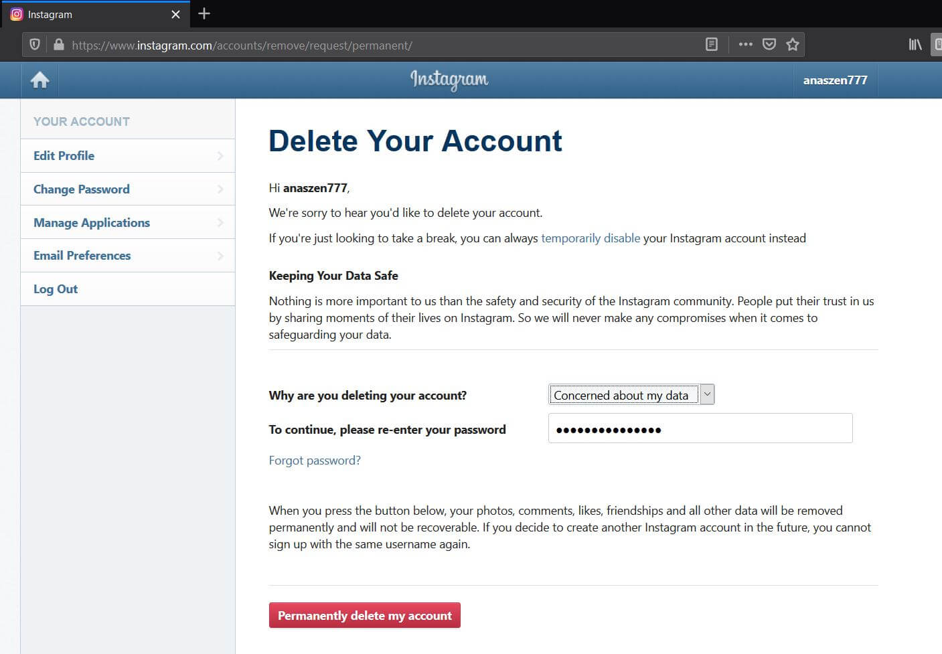Open the deletion reason dropdown
The width and height of the screenshot is (942, 654).
click(631, 395)
